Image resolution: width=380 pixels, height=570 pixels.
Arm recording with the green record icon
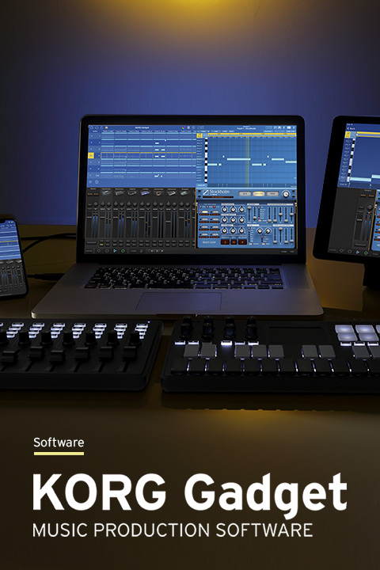pos(123,251)
